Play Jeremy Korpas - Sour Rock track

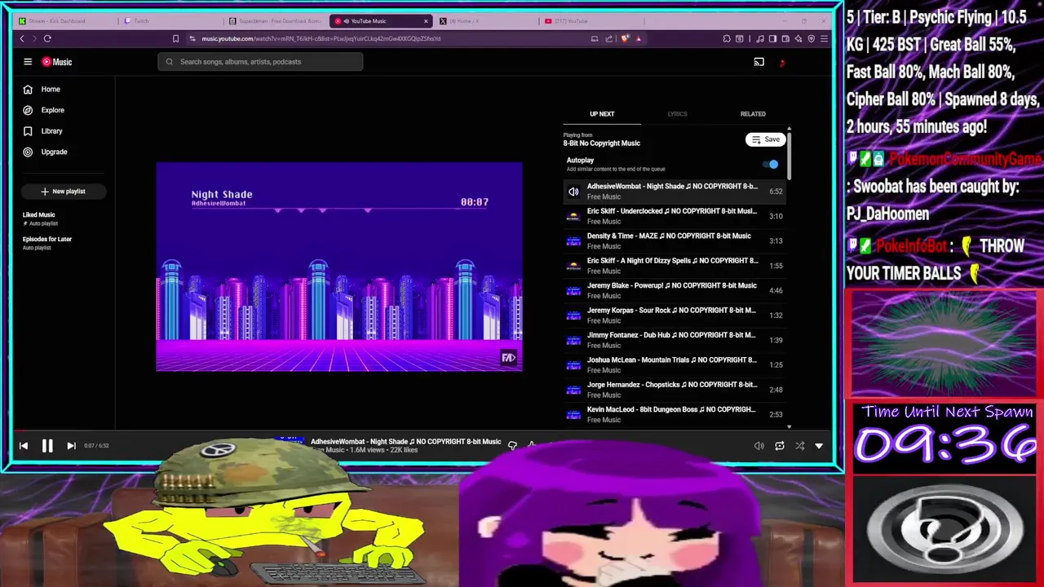[674, 316]
